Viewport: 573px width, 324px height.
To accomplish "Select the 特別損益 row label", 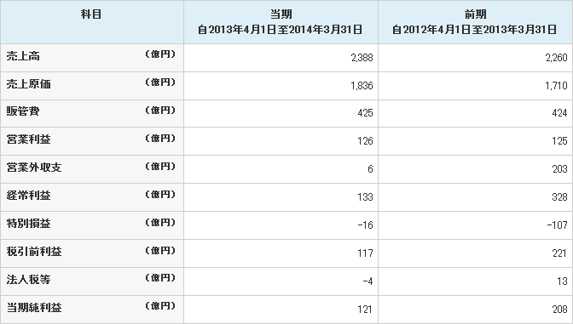I will point(28,224).
